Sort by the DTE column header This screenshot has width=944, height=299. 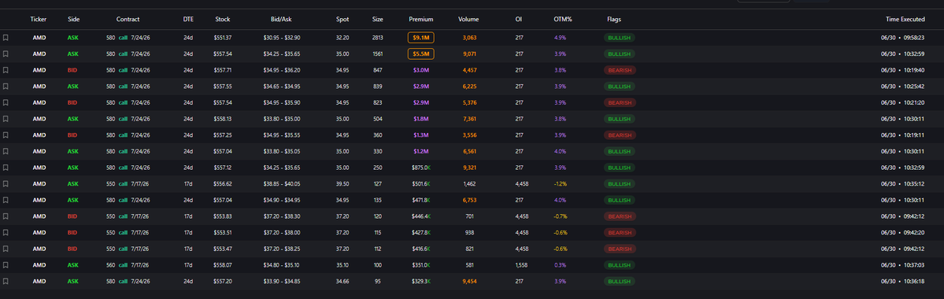pos(188,19)
